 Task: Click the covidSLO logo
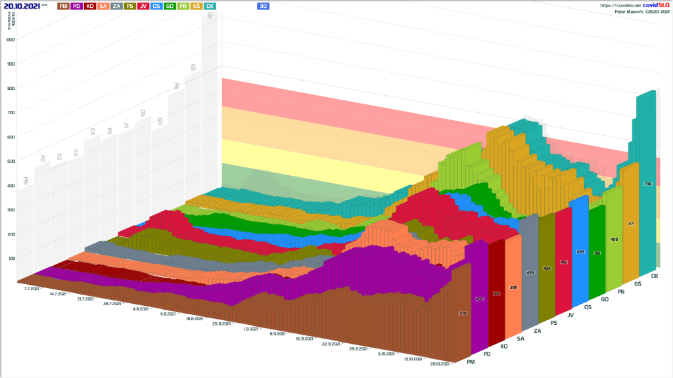[x=654, y=5]
